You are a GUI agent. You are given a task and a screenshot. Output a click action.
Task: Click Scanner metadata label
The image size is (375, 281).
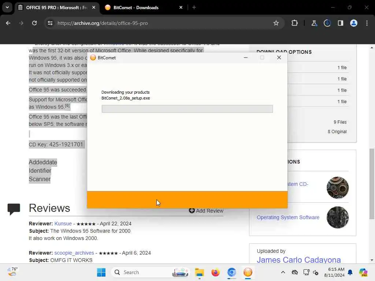pos(40,179)
